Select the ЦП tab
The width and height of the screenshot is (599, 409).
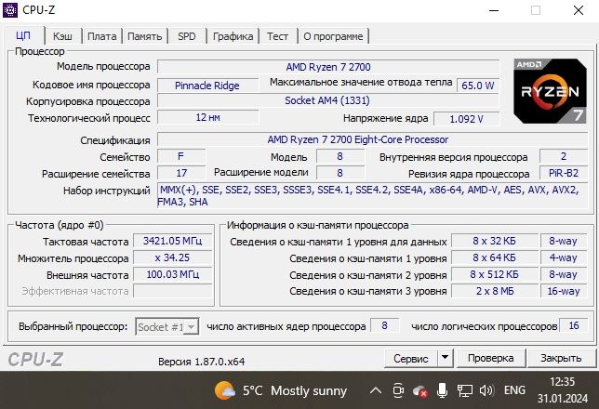pos(23,36)
